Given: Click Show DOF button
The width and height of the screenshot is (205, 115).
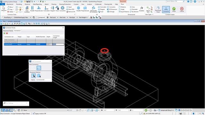Looking at the screenshot, I should coord(70,9).
